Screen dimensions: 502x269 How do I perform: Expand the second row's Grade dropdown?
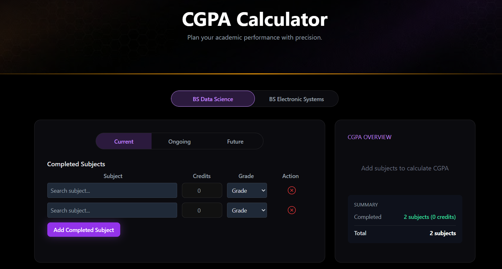click(x=247, y=210)
